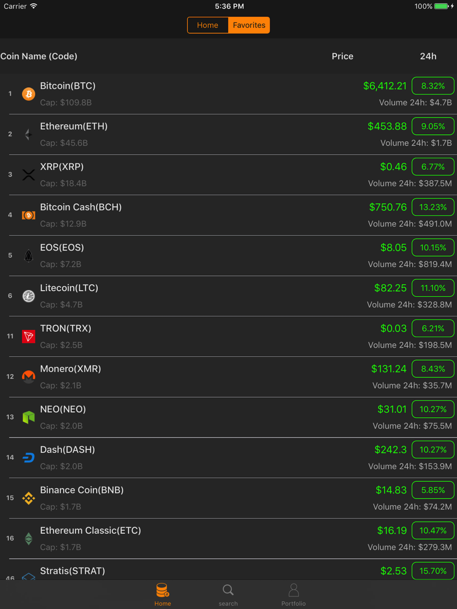Tap the red TRON logo icon

click(x=28, y=336)
